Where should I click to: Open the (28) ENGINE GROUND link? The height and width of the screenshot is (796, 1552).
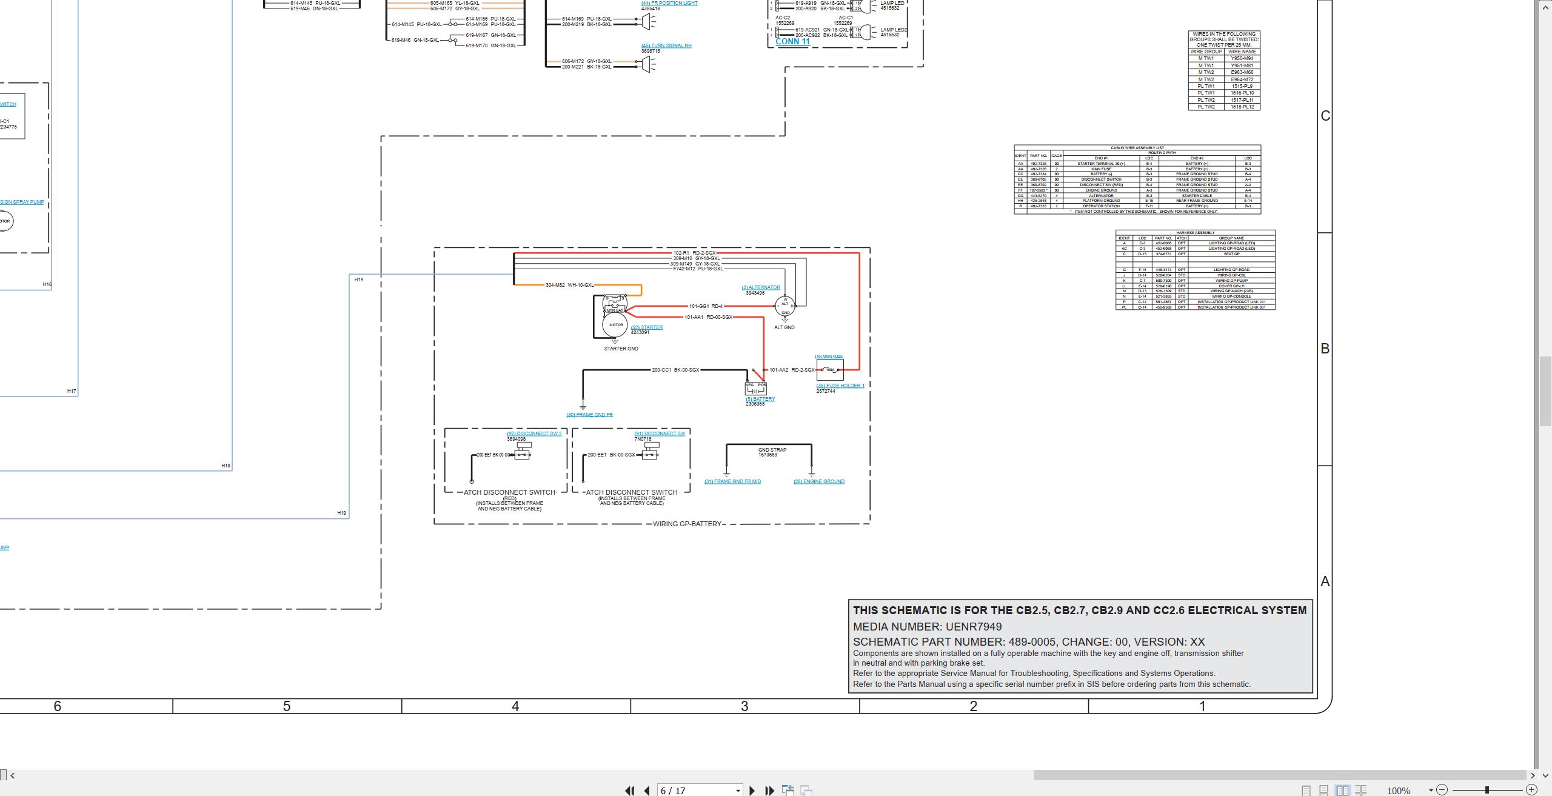(819, 481)
